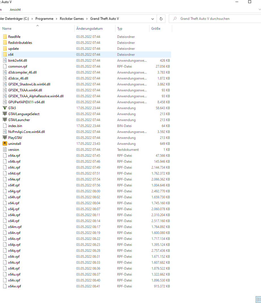
Task: Expand the chevron after Programme in breadcrumb
Action: point(56,19)
